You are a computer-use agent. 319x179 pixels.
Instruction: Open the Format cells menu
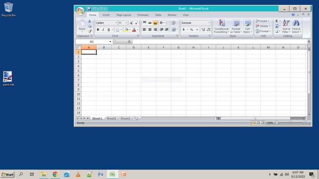263,31
